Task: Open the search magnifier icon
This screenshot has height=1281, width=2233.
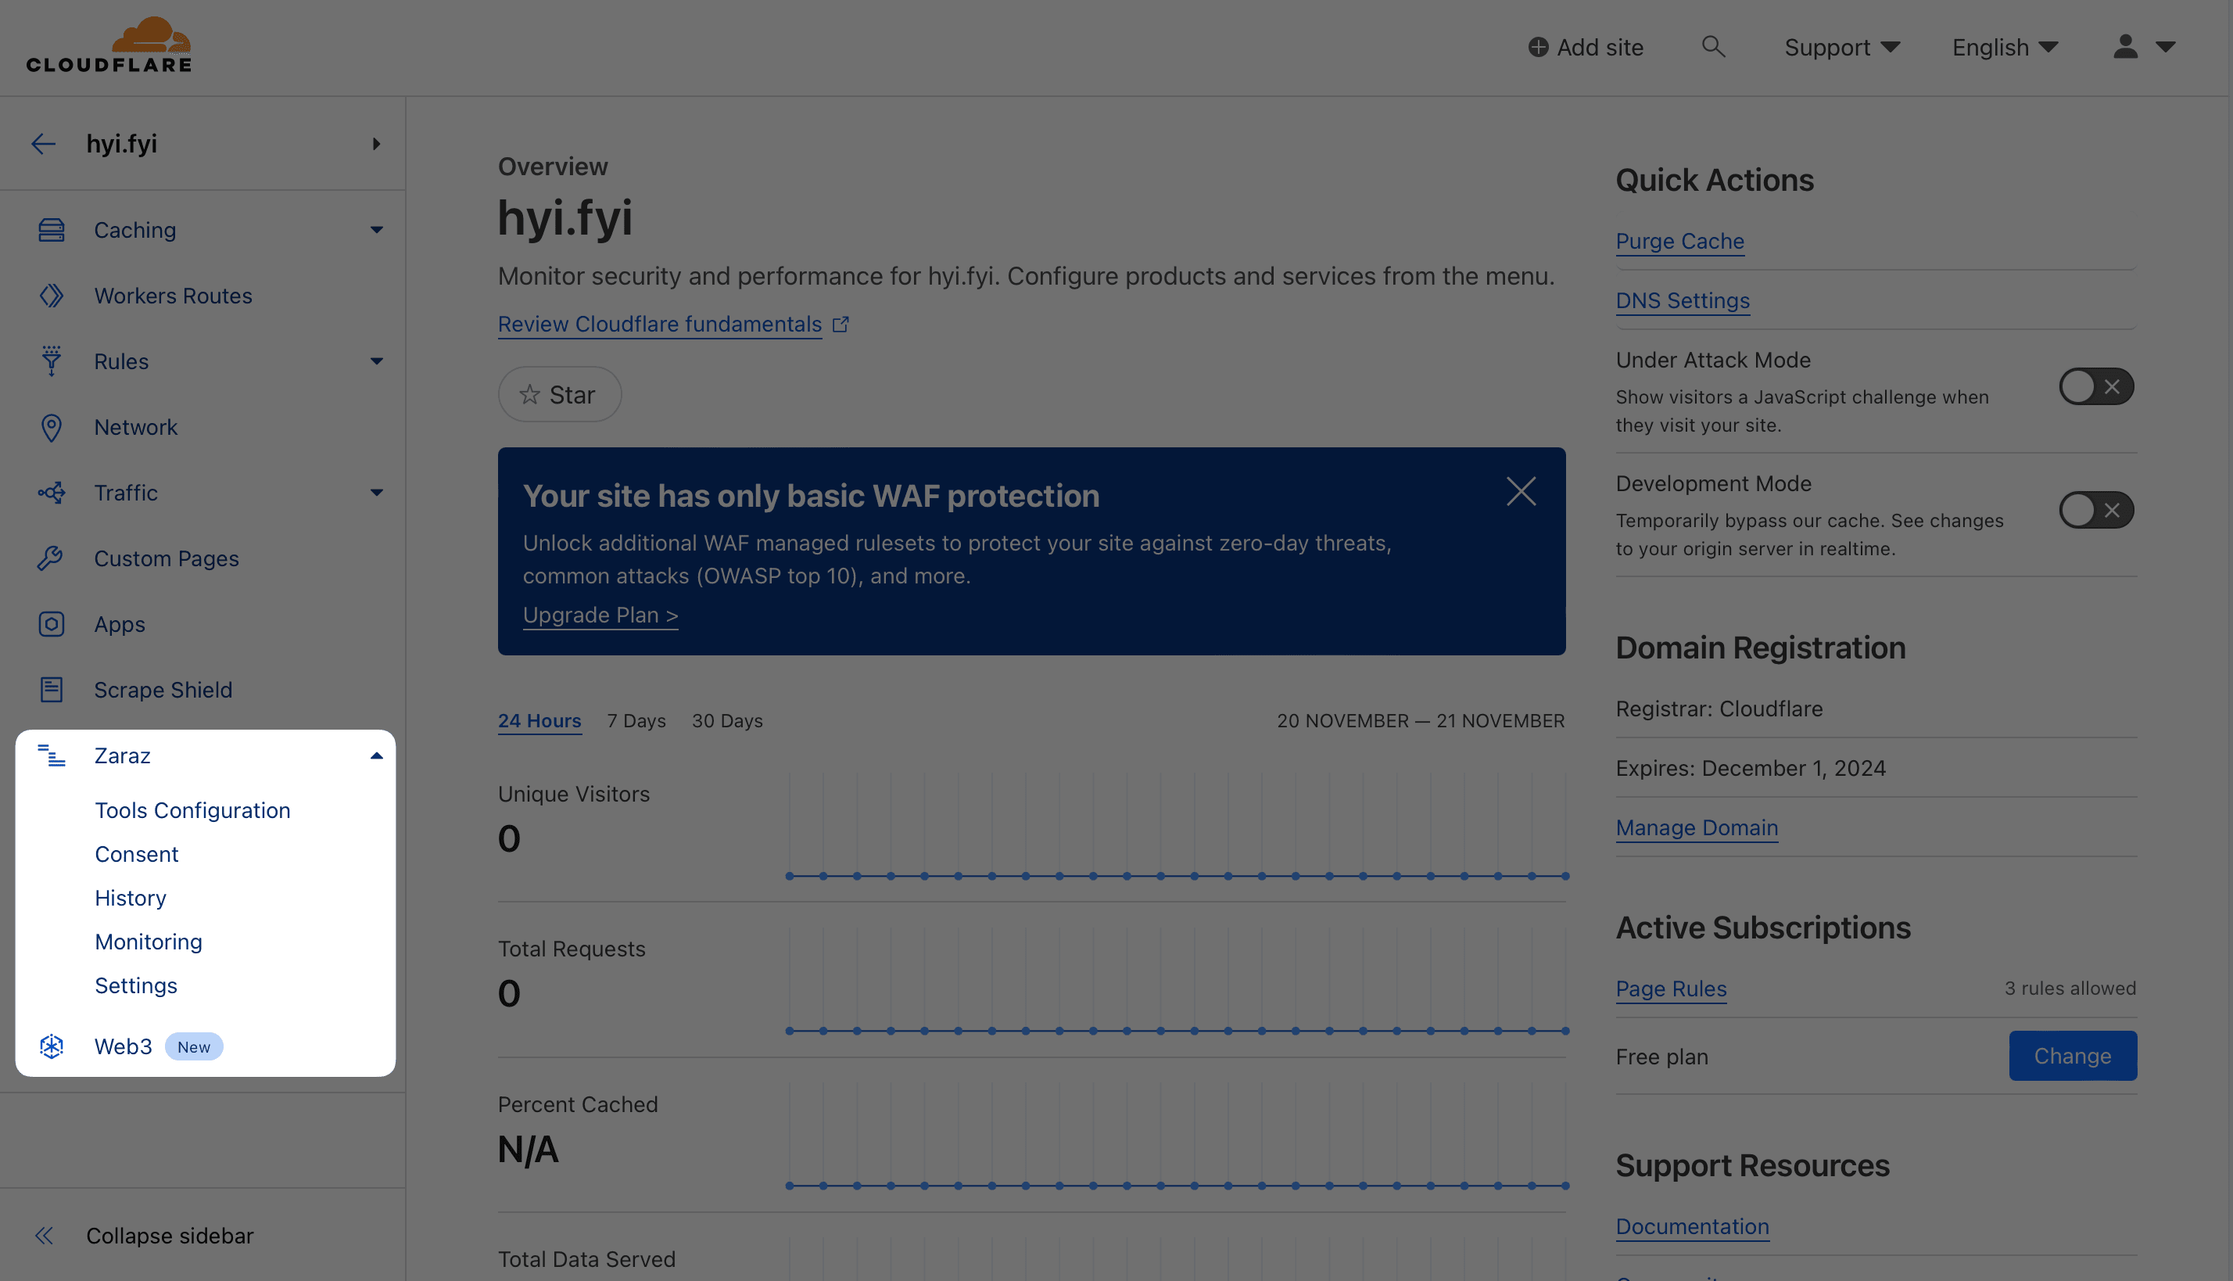Action: tap(1712, 47)
